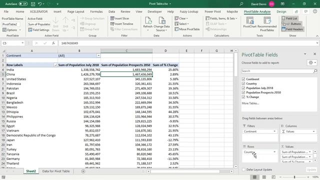The image size is (320, 180).
Task: Click the Insert Function fx icon
Action: click(53, 43)
